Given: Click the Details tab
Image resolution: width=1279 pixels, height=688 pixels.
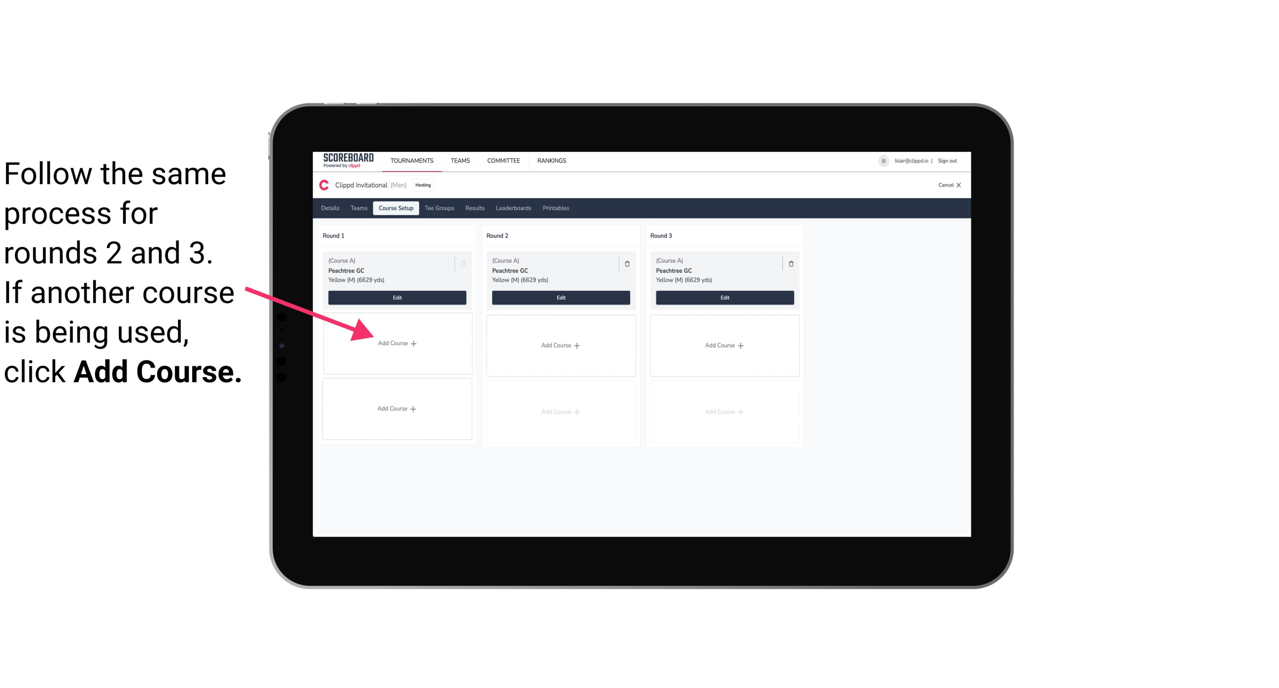Looking at the screenshot, I should [x=331, y=208].
